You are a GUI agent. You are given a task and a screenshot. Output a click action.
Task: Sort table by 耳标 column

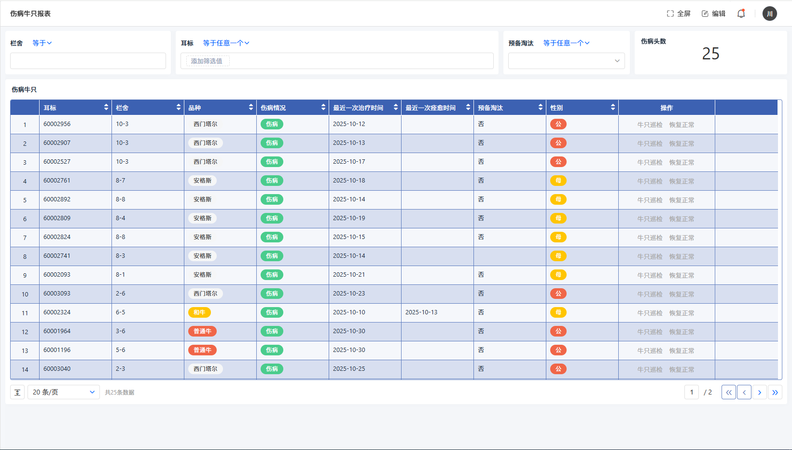106,107
